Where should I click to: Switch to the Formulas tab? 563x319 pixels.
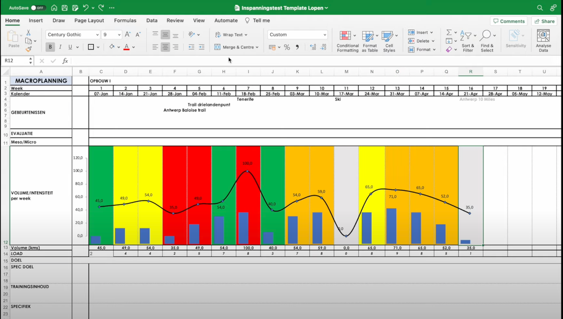point(125,20)
